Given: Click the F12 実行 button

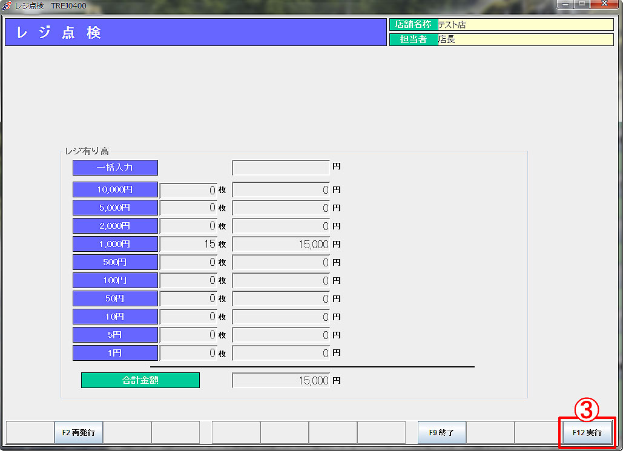Looking at the screenshot, I should [x=587, y=432].
